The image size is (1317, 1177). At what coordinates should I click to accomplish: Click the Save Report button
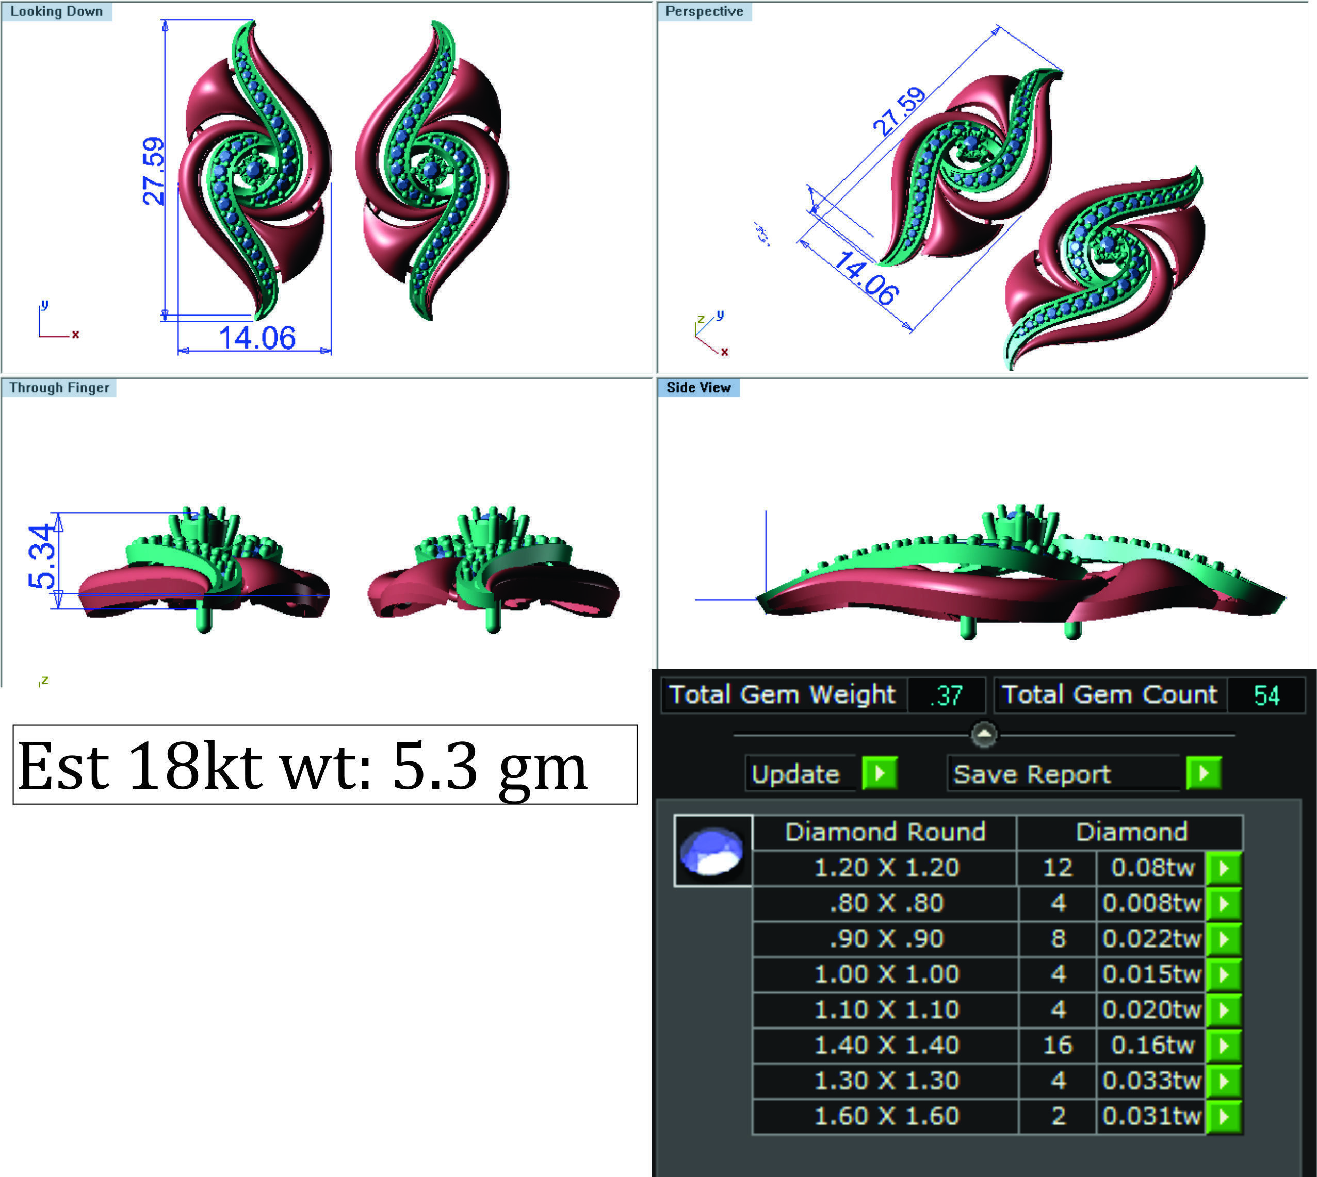(1064, 773)
